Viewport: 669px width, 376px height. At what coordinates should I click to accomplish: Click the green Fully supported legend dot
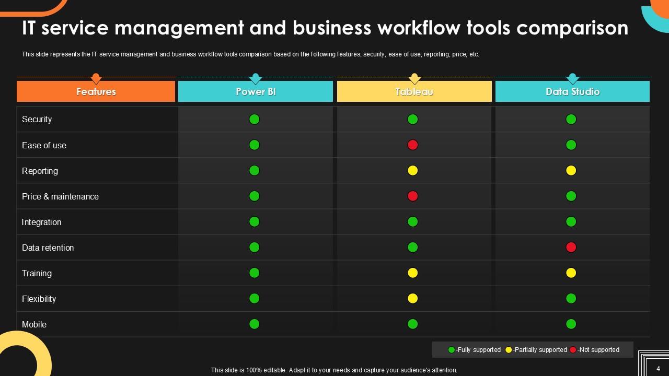point(452,350)
